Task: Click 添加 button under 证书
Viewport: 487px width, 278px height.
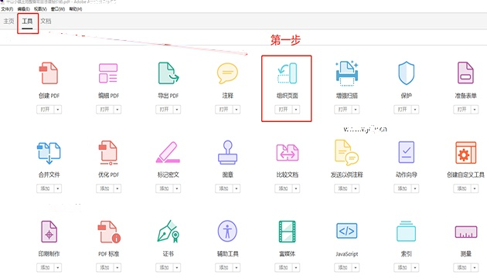Action: click(165, 267)
